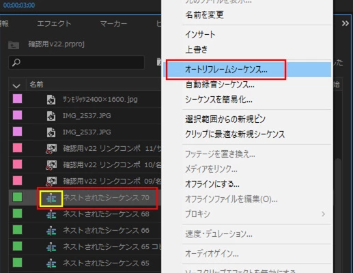
Task: Click image icon of サンモリッツ2400×1600.jpg
Action: point(51,100)
